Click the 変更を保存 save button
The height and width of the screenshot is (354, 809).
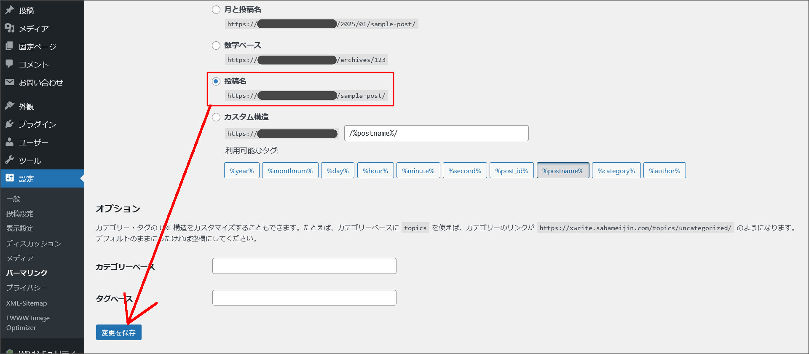click(x=119, y=333)
